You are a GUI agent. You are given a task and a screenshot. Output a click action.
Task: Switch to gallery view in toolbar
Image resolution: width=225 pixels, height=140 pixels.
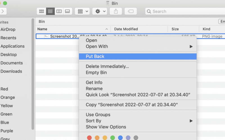[67, 11]
